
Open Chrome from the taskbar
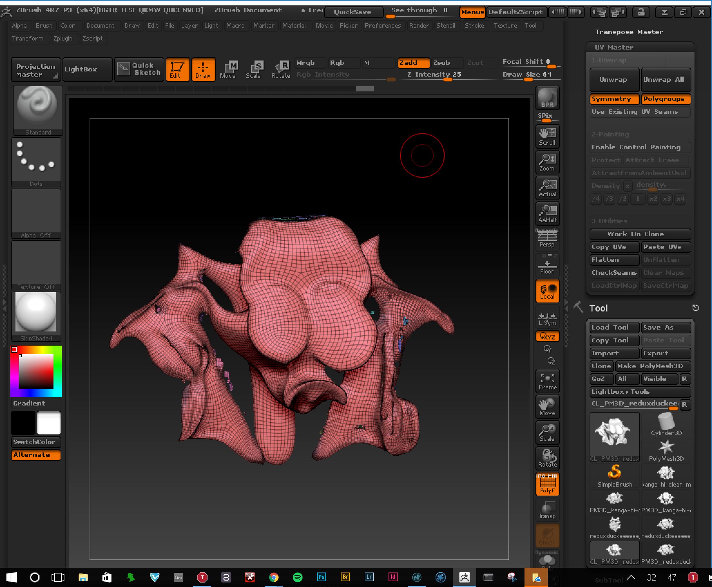[x=274, y=577]
